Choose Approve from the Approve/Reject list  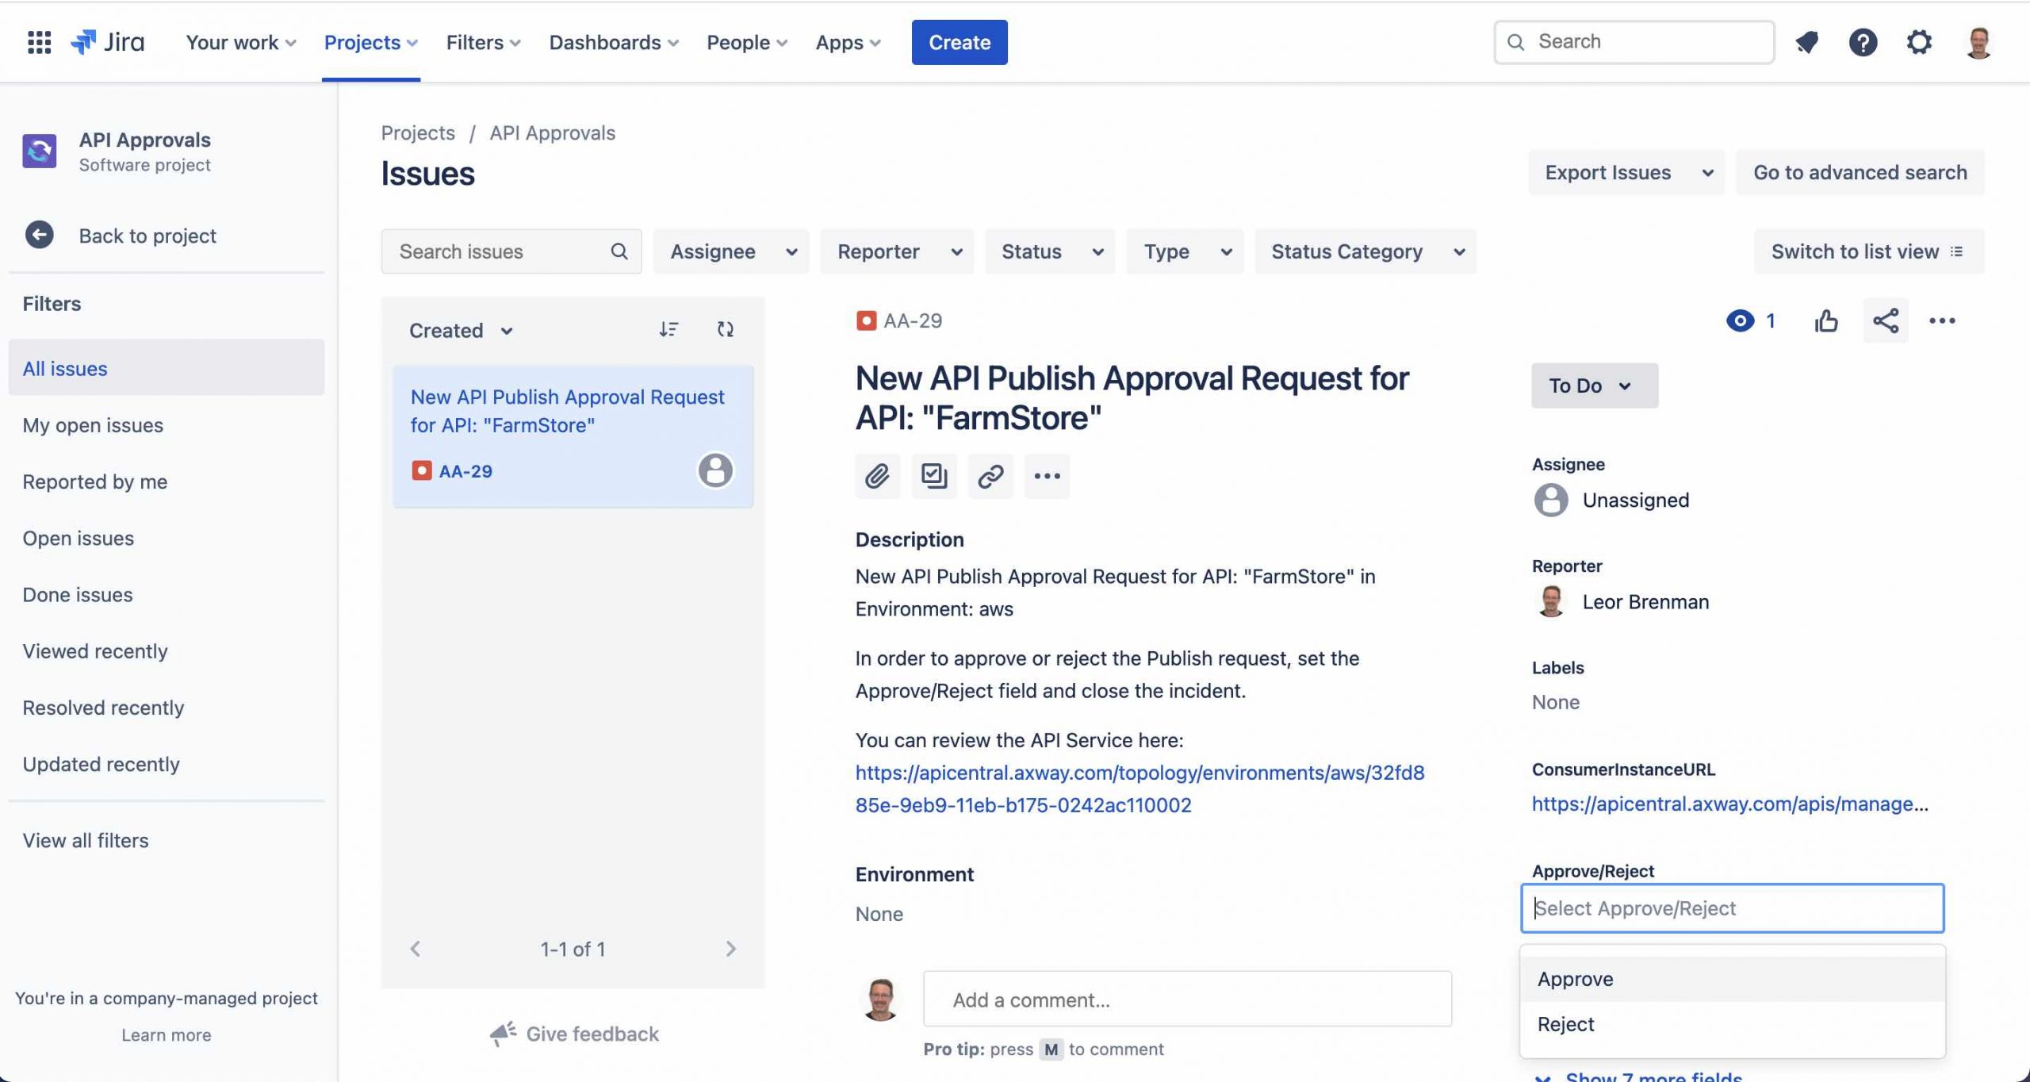[1732, 979]
